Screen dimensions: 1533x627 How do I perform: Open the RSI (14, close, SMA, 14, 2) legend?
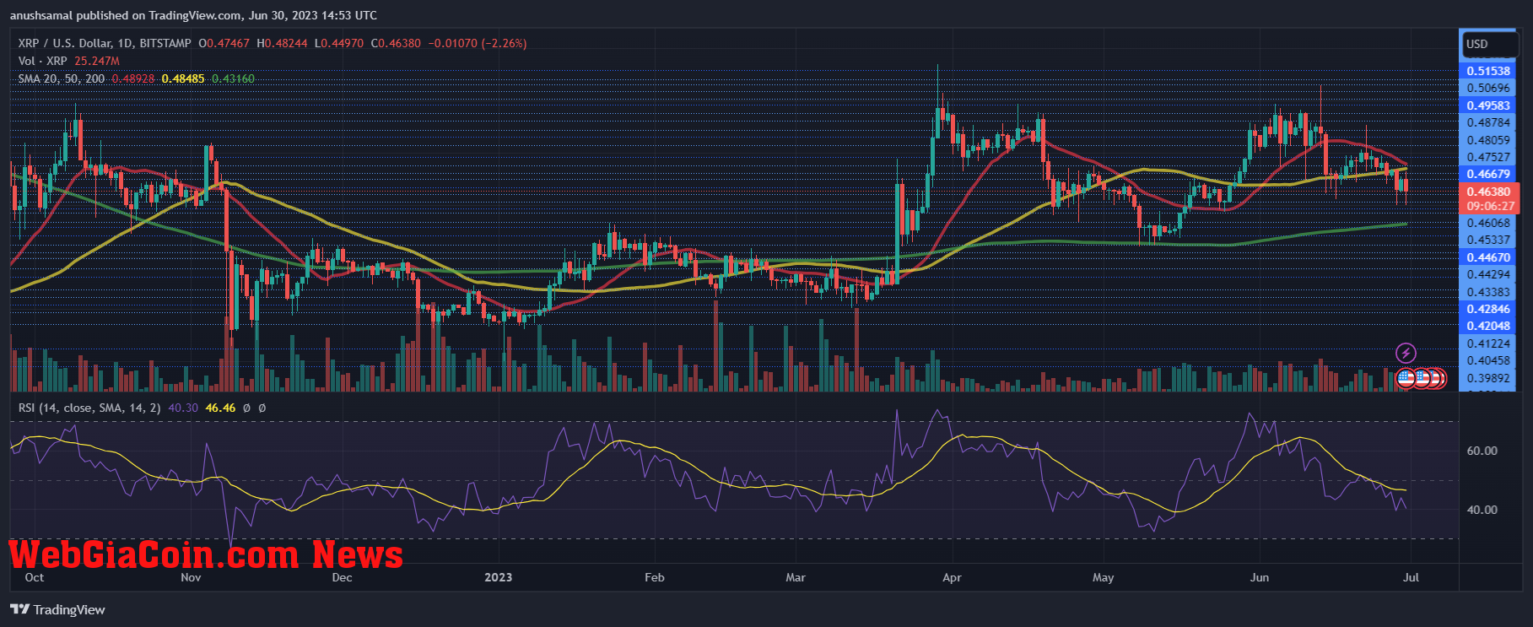tap(89, 408)
